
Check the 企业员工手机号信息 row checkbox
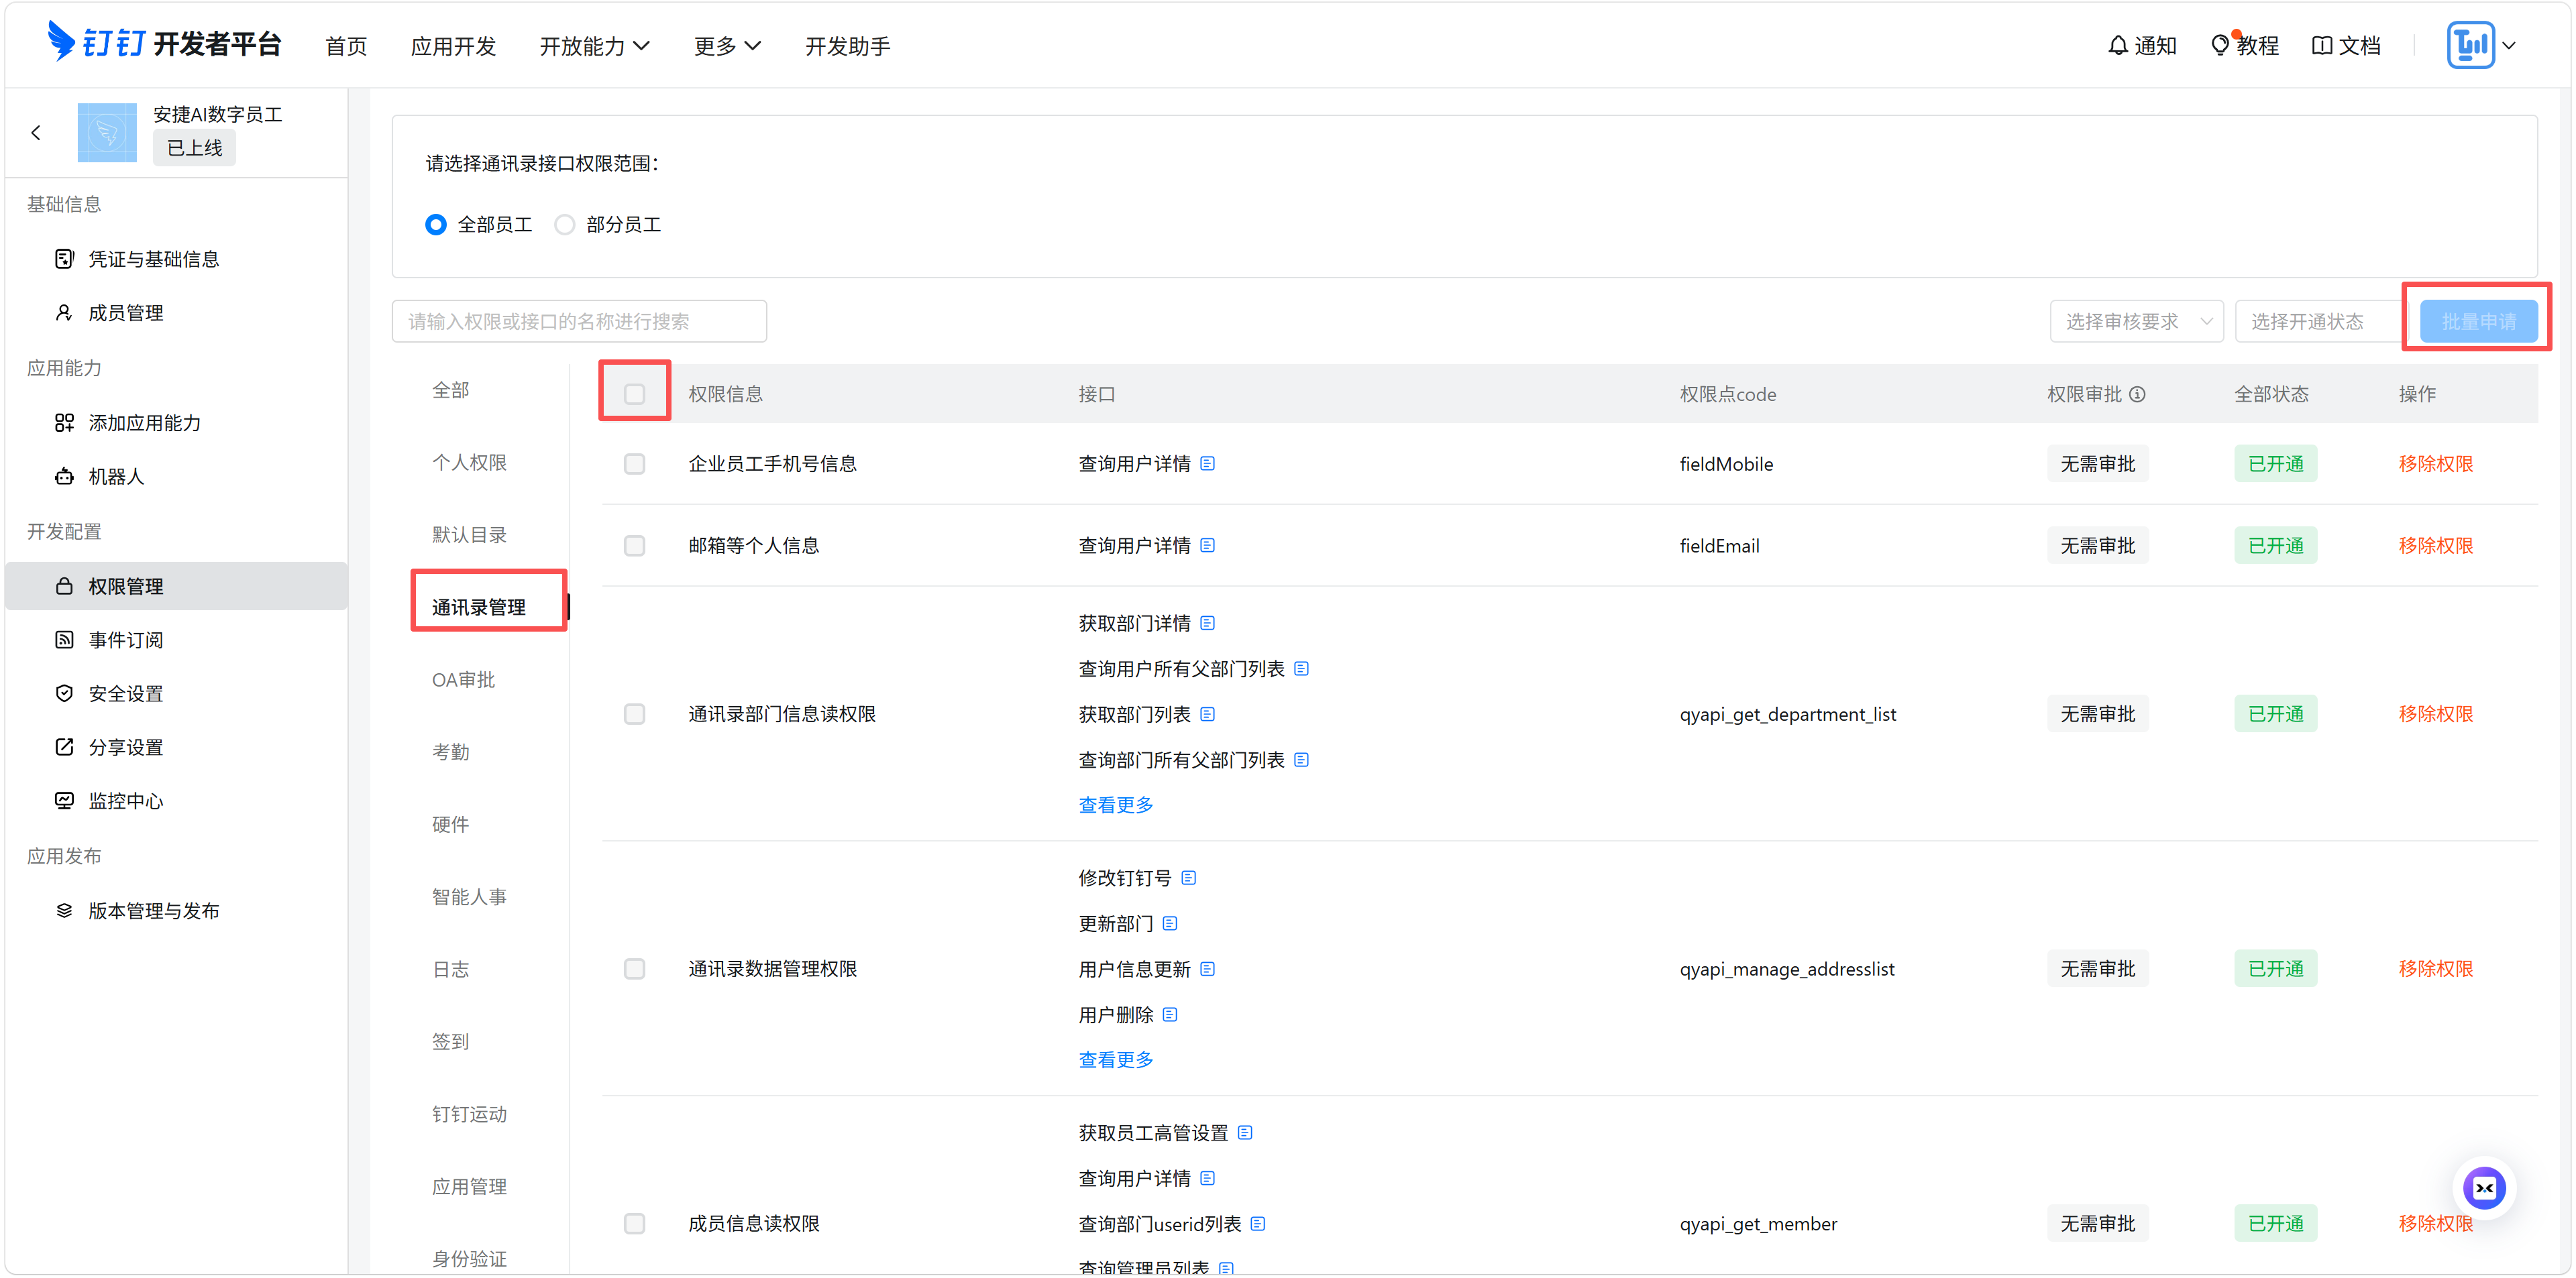635,463
